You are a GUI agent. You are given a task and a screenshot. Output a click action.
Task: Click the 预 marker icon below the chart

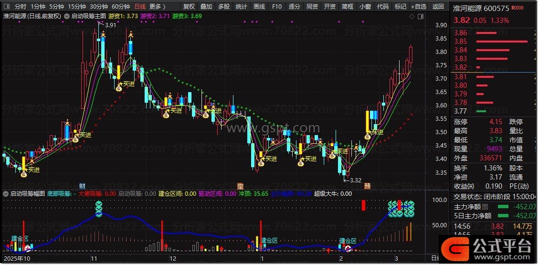(x=367, y=185)
